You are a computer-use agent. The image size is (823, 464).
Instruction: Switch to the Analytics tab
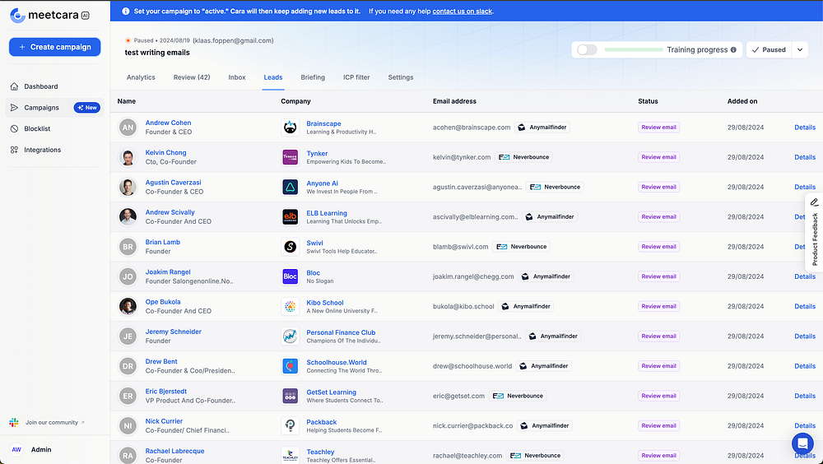tap(141, 77)
